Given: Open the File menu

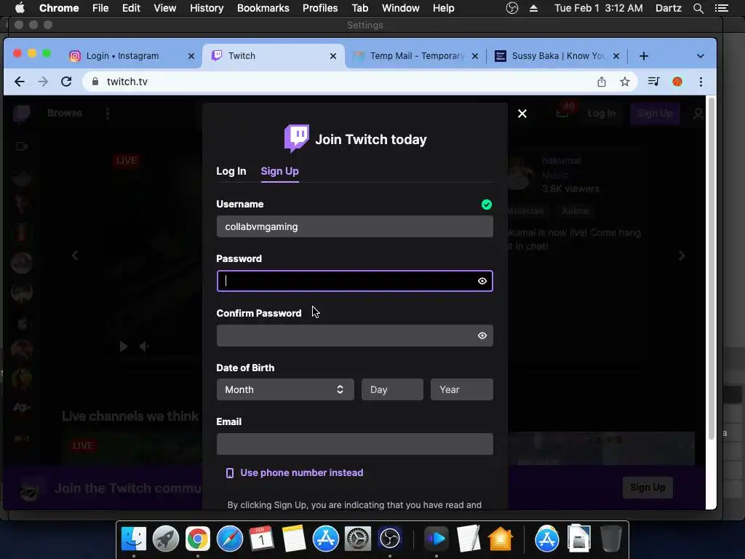Looking at the screenshot, I should click(100, 8).
